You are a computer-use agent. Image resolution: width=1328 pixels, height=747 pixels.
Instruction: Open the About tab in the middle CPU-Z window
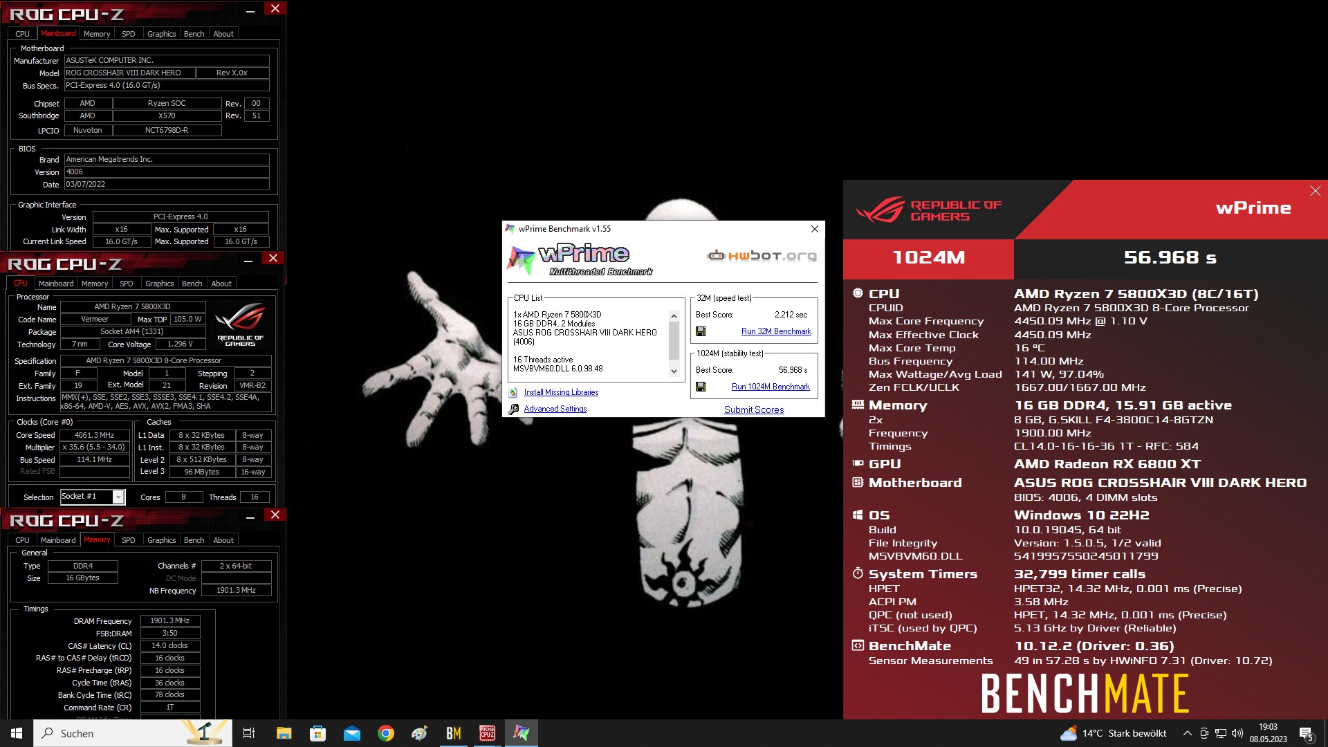click(221, 284)
